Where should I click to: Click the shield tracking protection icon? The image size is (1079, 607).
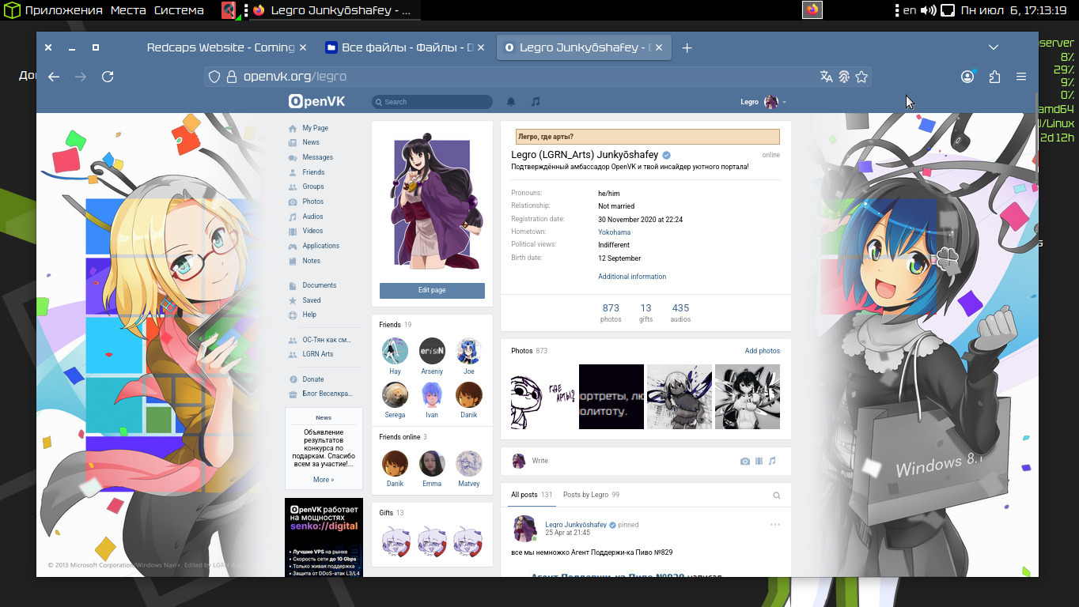[x=214, y=77]
